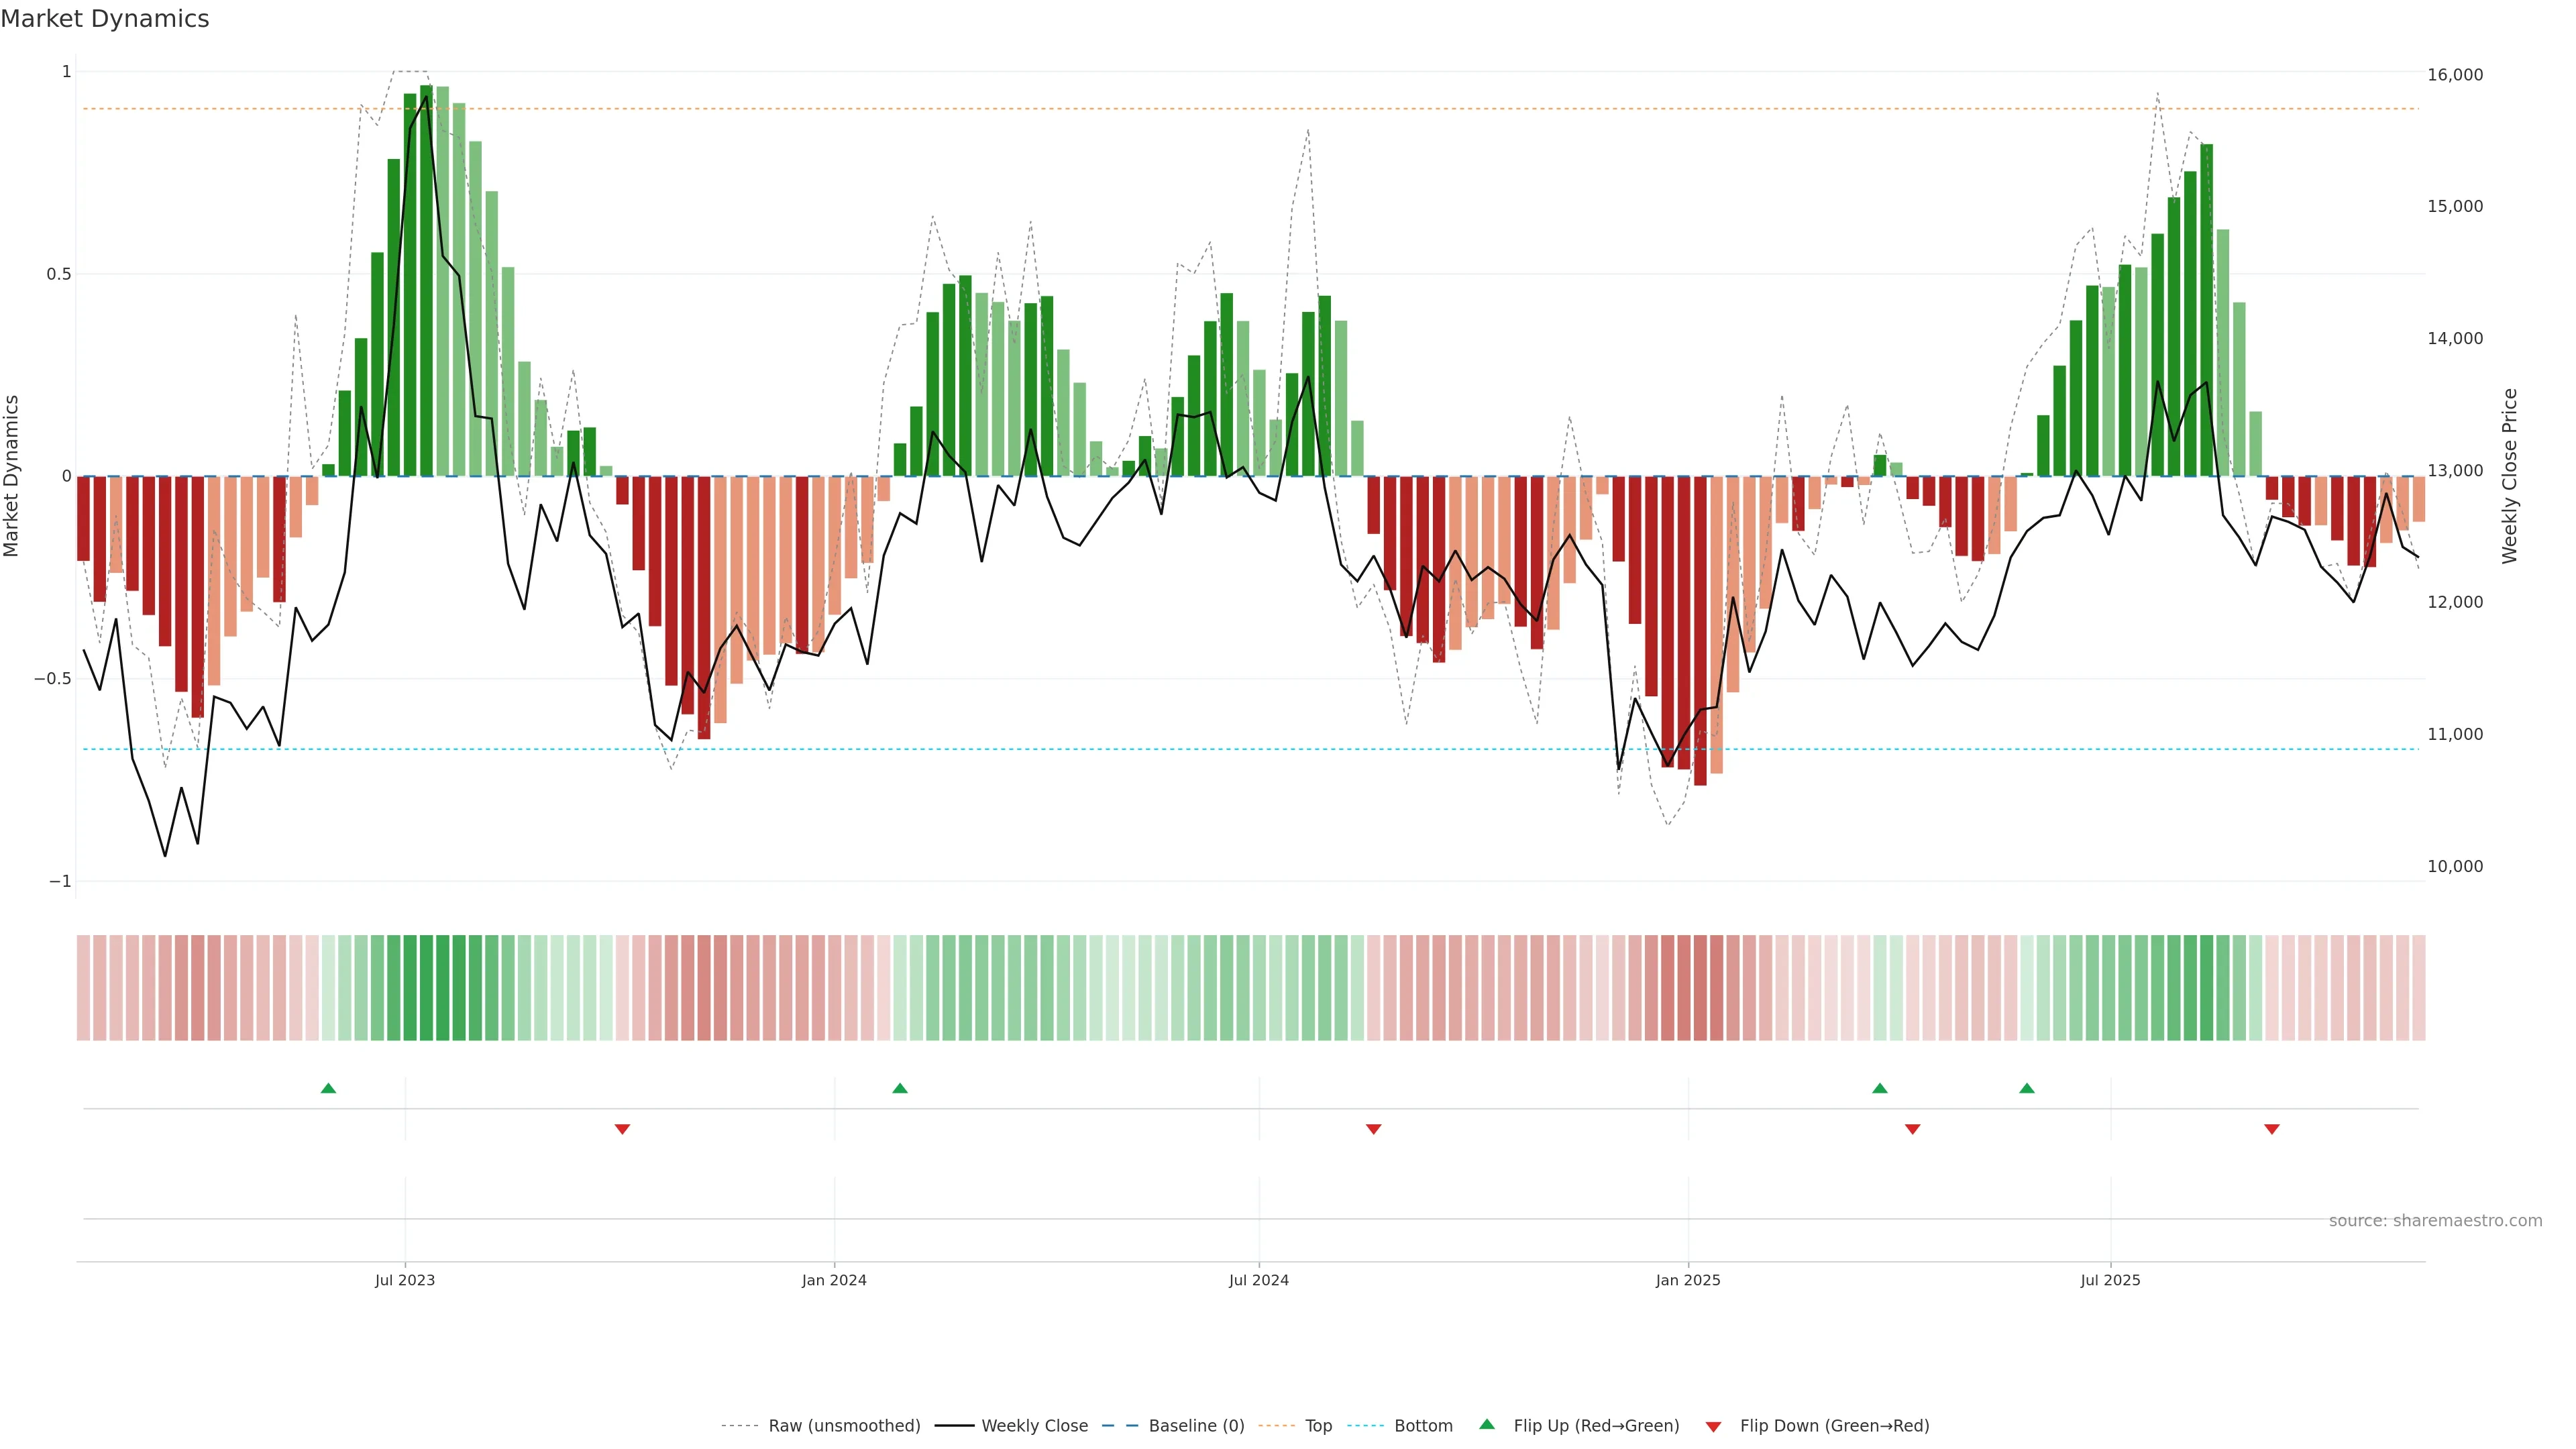The image size is (2576, 1449).
Task: Click the source: sharemaestro.com text
Action: coord(2435,1221)
